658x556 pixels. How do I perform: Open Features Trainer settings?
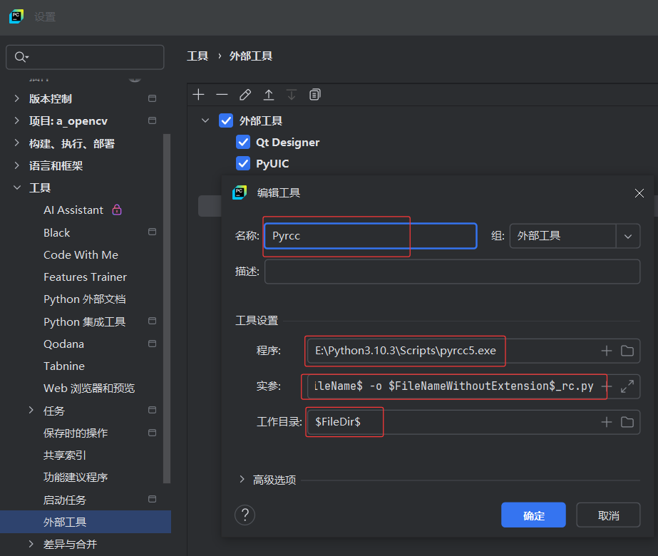85,277
